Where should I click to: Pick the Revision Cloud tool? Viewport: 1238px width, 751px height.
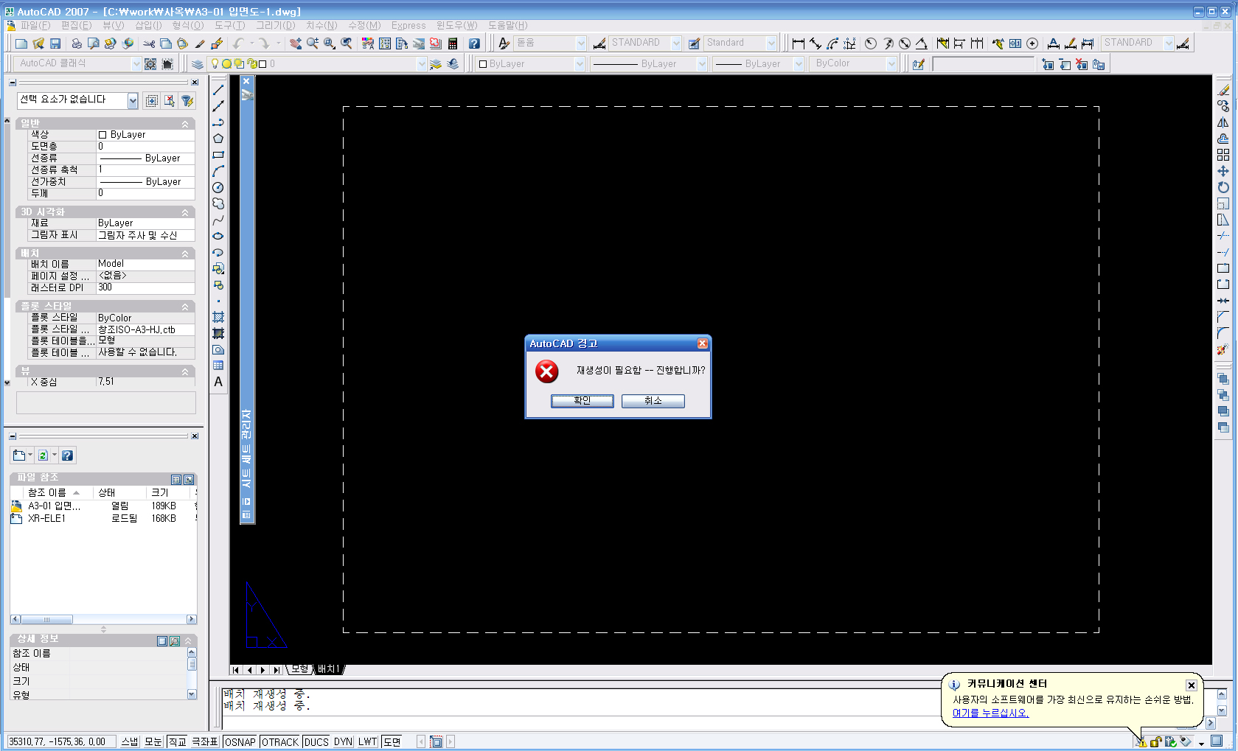coord(218,203)
